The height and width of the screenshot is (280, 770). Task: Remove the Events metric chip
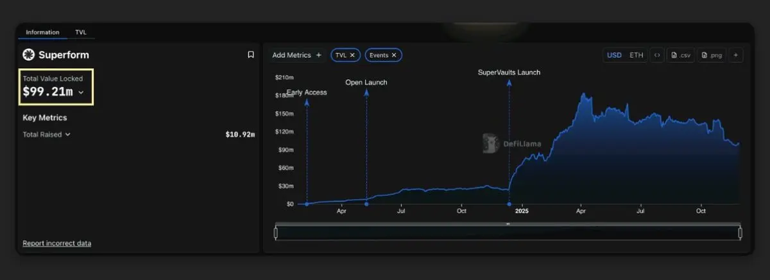394,55
